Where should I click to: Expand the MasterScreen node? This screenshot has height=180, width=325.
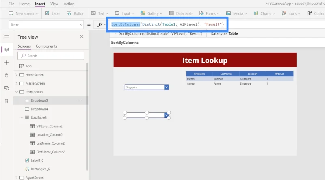[x=17, y=83]
